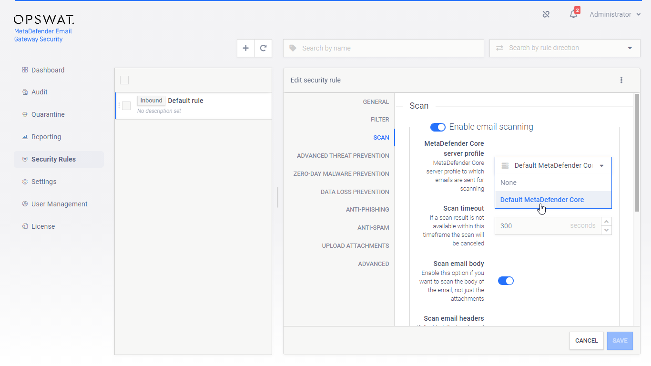Click the Quarantine sidebar icon
Screen dimensions: 651x366
click(x=25, y=114)
